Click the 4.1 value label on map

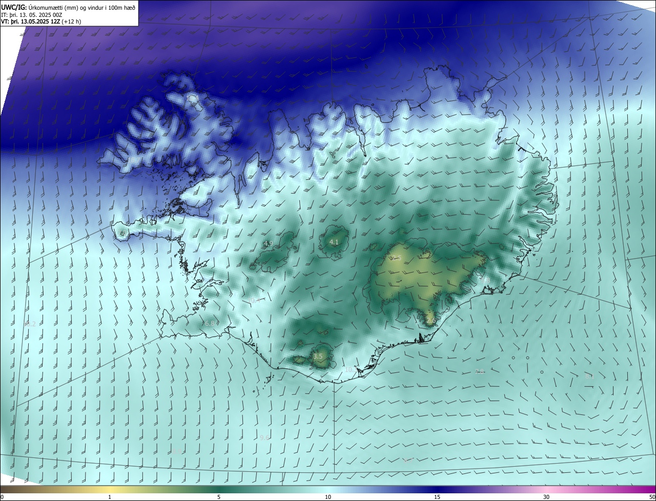click(x=334, y=242)
